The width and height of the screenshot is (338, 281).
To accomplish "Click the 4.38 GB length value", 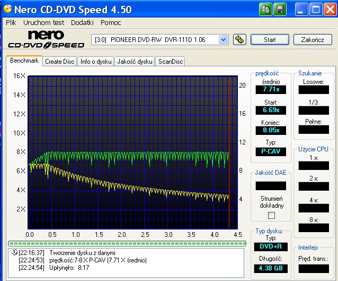I will point(271,268).
